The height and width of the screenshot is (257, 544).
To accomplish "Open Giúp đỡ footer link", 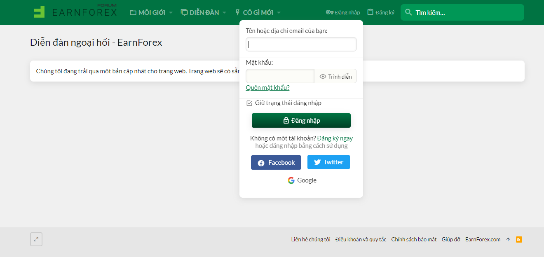I will pos(451,239).
